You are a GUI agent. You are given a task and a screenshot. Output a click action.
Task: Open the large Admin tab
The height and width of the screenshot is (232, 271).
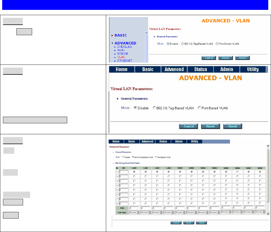pyautogui.click(x=227, y=69)
